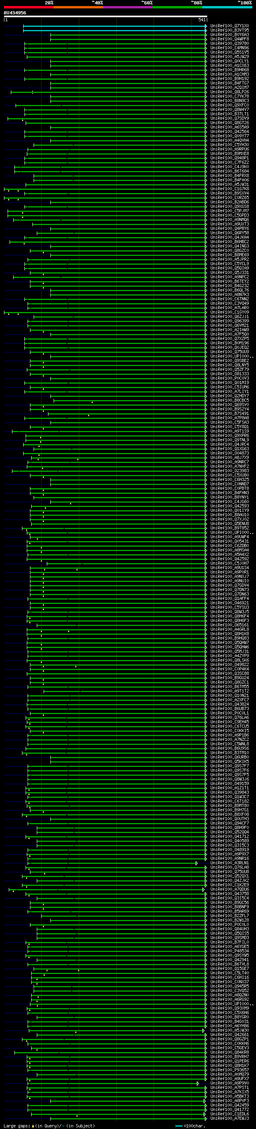The image size is (256, 1129).
Task: Select hit label UniRef100_Q42564
Action: 230,131
